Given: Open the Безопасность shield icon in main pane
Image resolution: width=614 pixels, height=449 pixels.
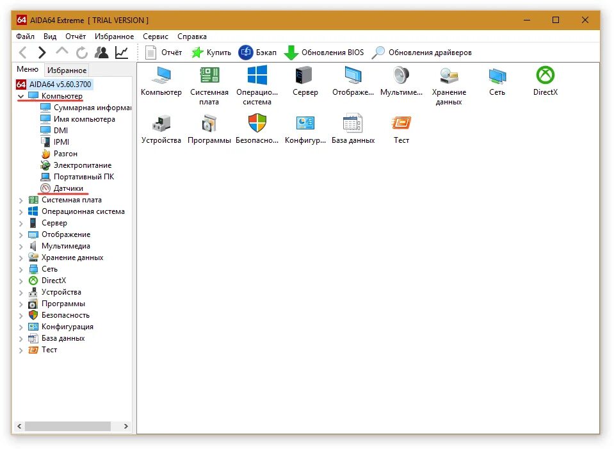Looking at the screenshot, I should click(x=257, y=124).
